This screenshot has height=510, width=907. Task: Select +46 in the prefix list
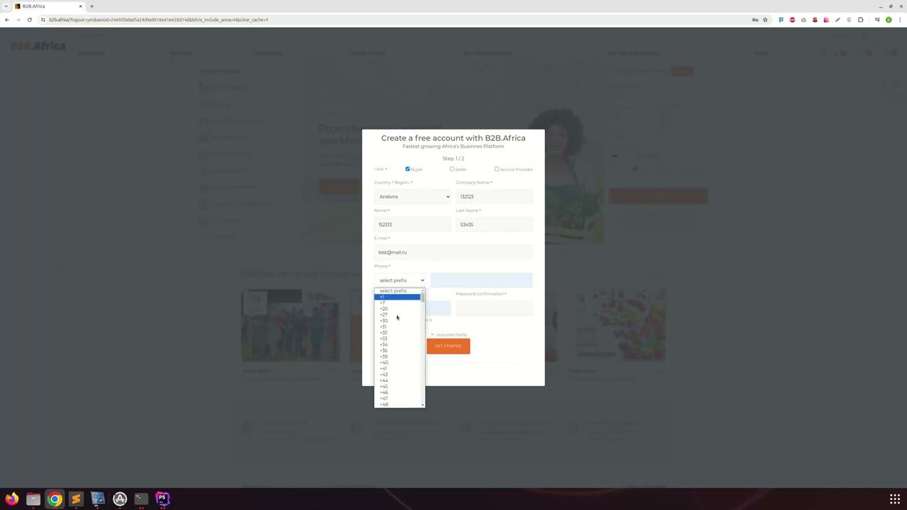pos(397,392)
